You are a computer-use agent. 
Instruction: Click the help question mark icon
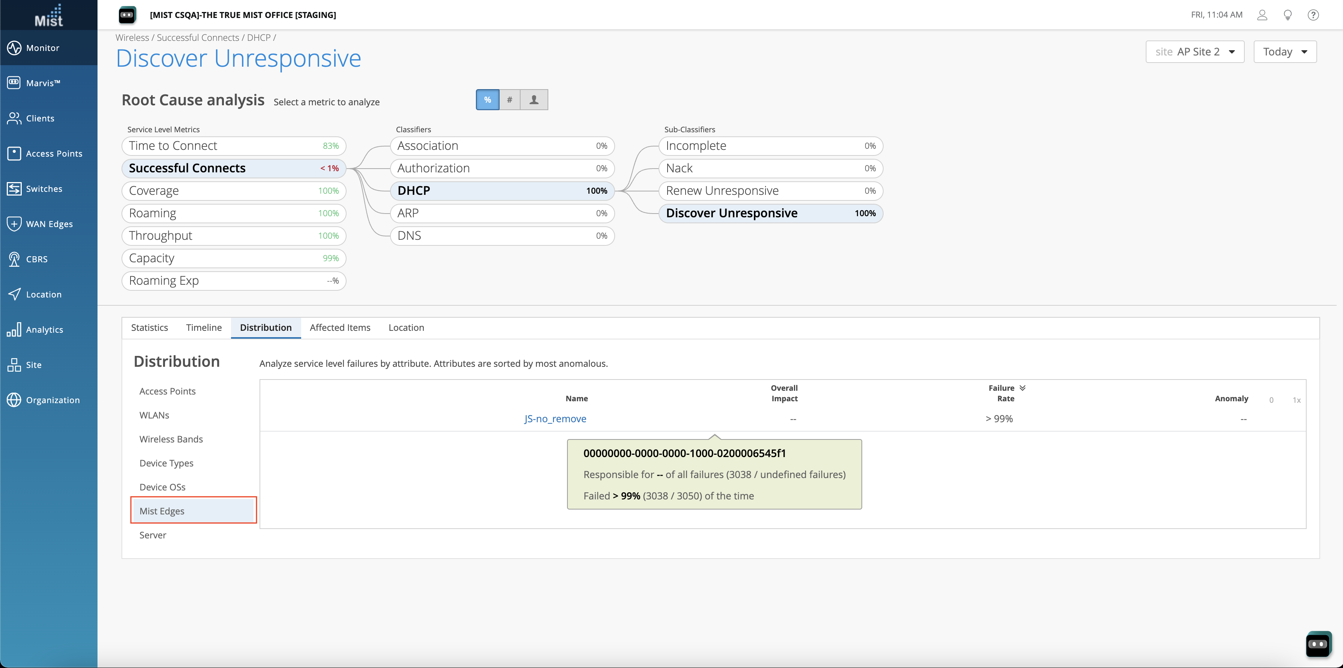[x=1313, y=15]
